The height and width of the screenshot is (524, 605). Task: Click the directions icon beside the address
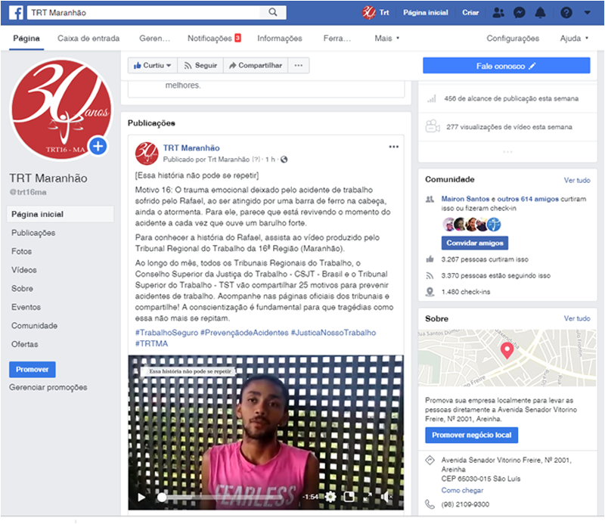(430, 460)
